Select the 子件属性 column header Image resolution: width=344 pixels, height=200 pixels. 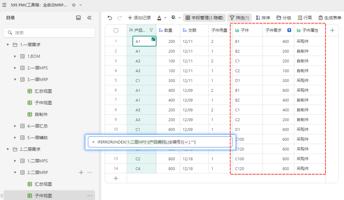310,30
